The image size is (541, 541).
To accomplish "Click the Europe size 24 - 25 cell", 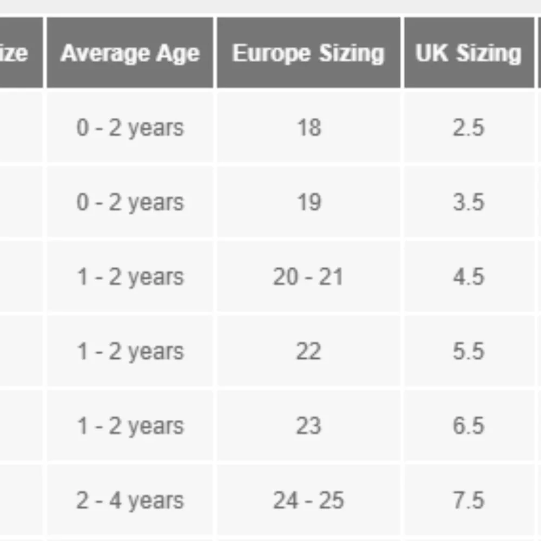I will [x=308, y=500].
